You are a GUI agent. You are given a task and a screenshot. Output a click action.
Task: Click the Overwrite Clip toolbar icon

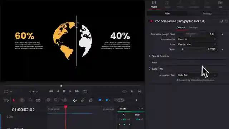pos(56,100)
